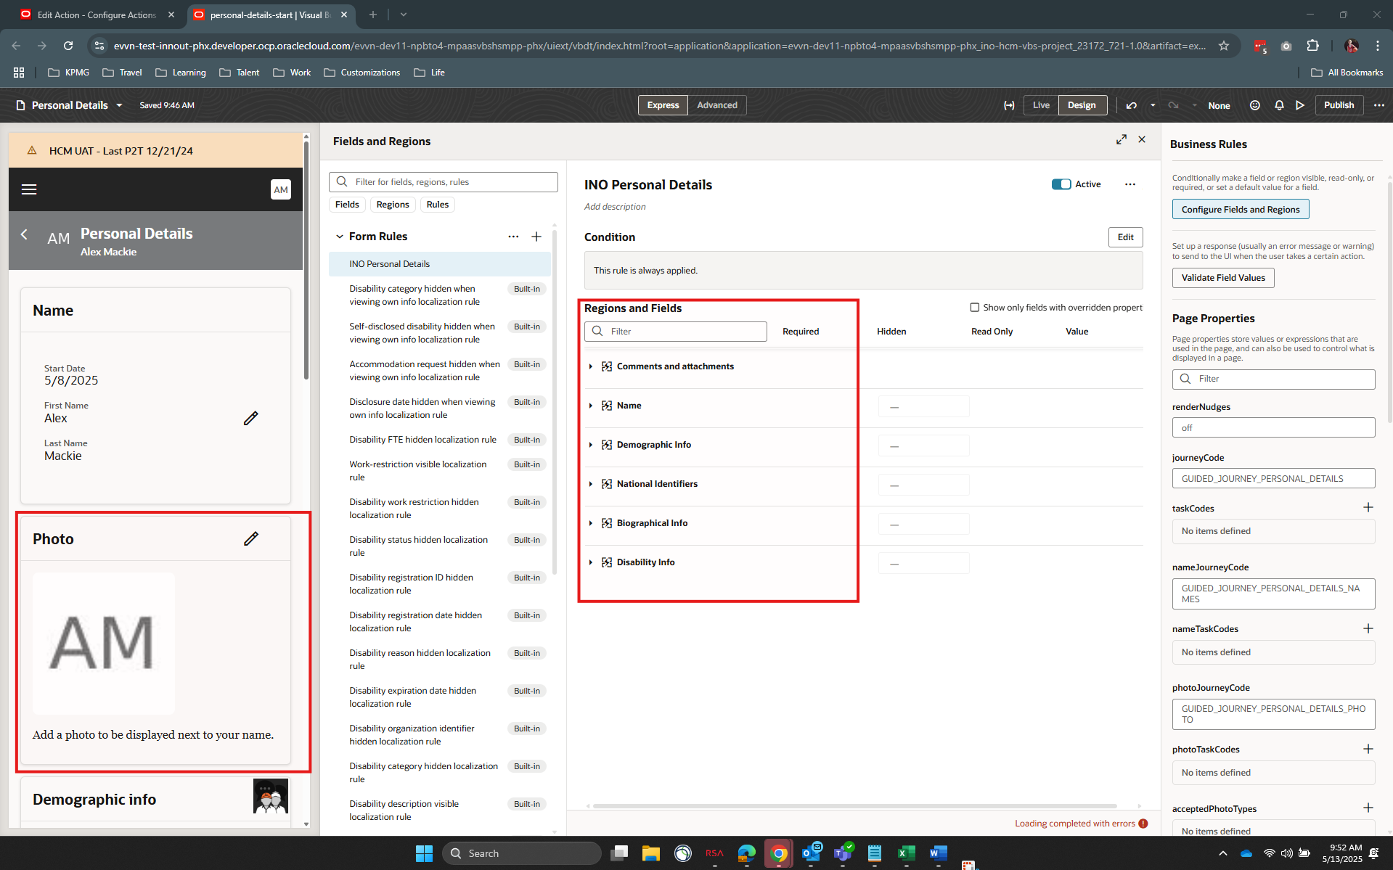Expand the Fields and Regions panel to fullscreen
The height and width of the screenshot is (870, 1393).
point(1122,139)
